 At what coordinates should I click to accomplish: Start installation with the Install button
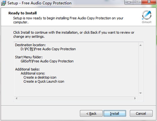tap(115, 114)
